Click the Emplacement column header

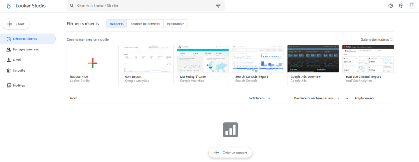(x=365, y=98)
